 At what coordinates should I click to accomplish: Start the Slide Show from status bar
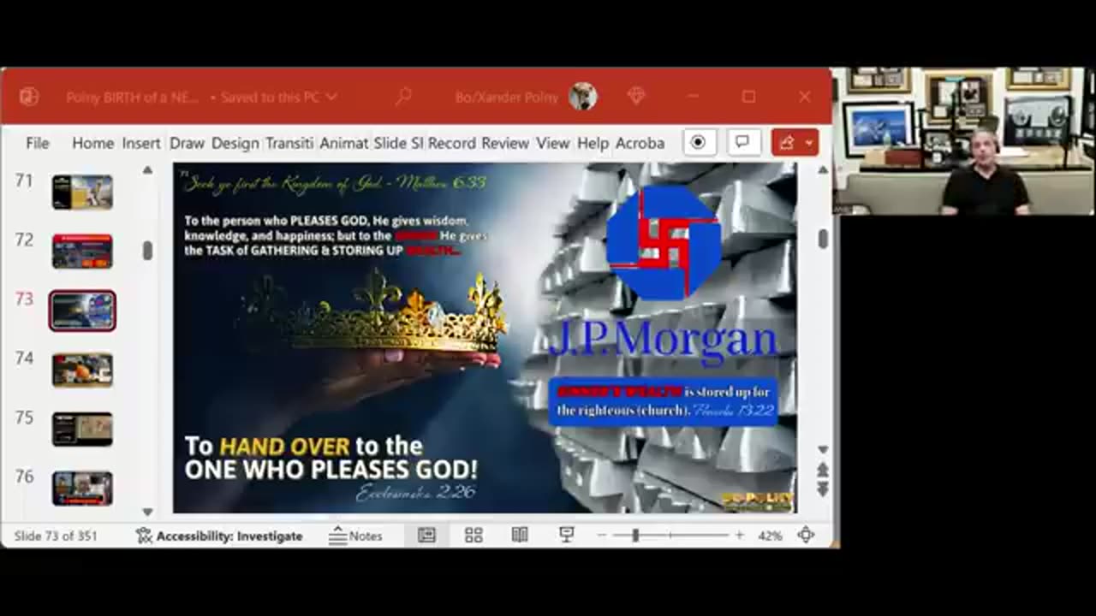pyautogui.click(x=566, y=536)
